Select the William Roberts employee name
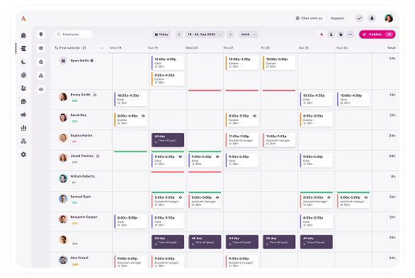 tap(83, 176)
